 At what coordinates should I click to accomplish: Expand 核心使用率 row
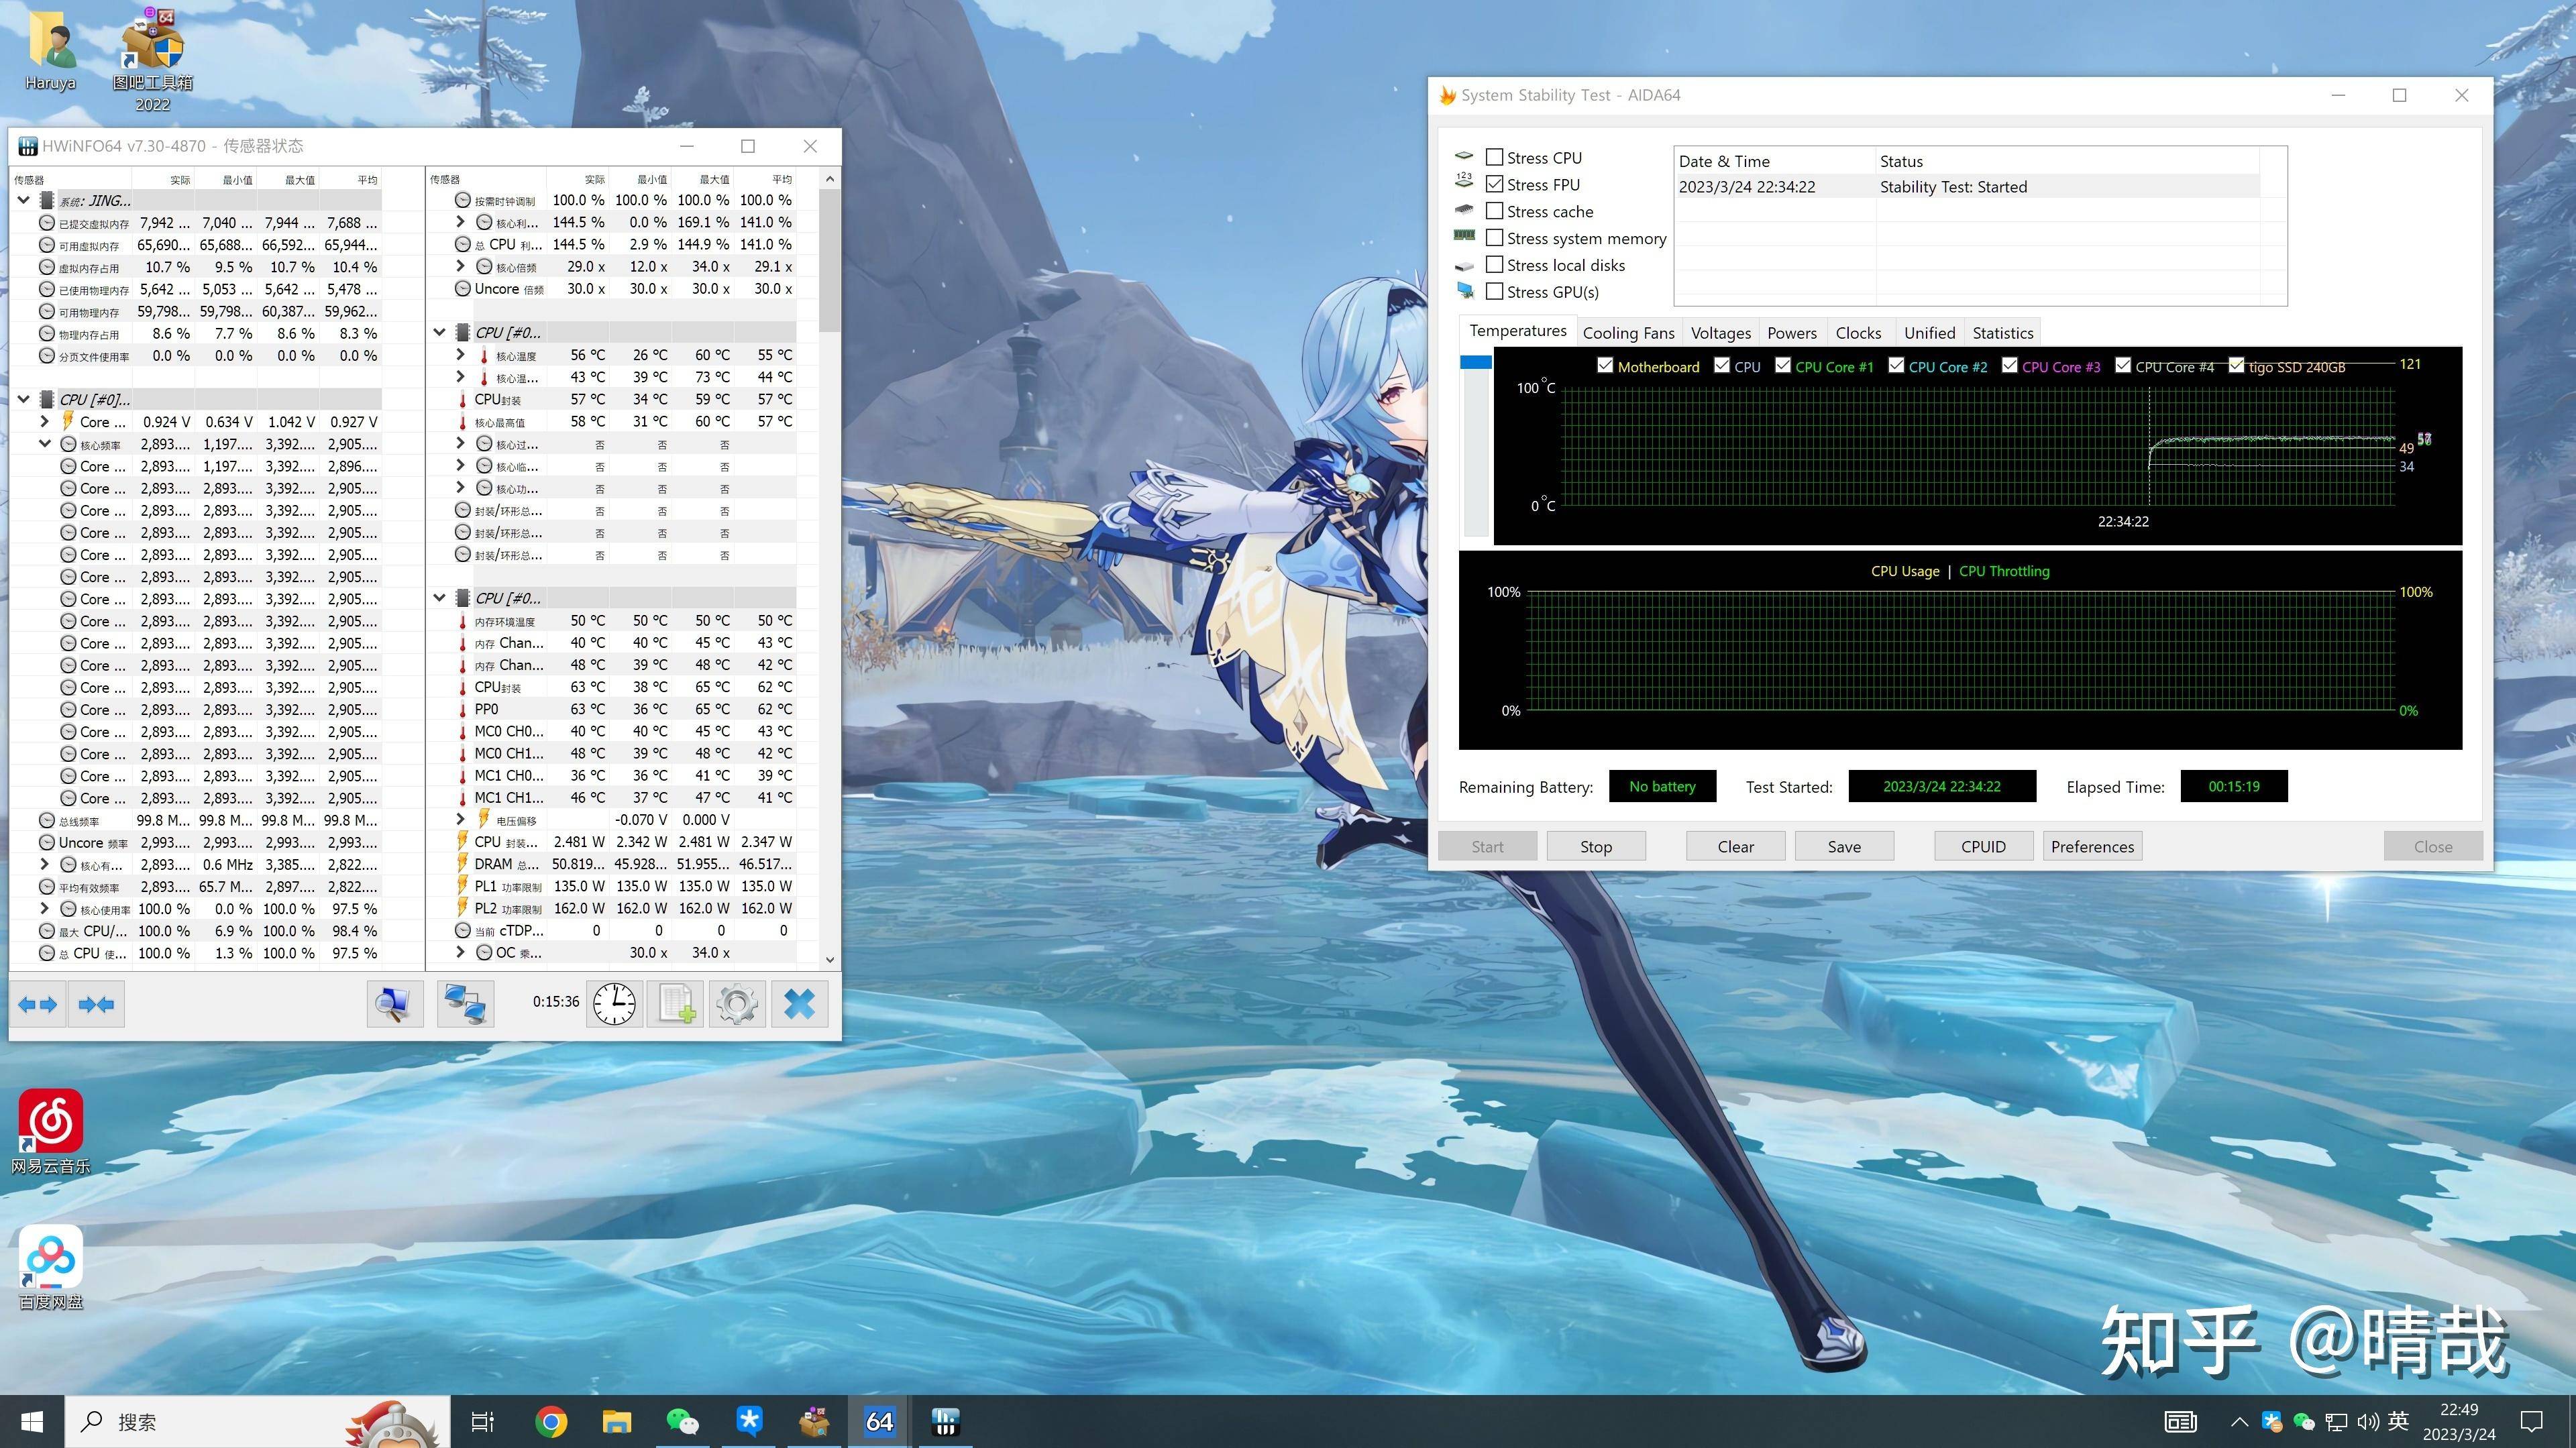coord(44,908)
